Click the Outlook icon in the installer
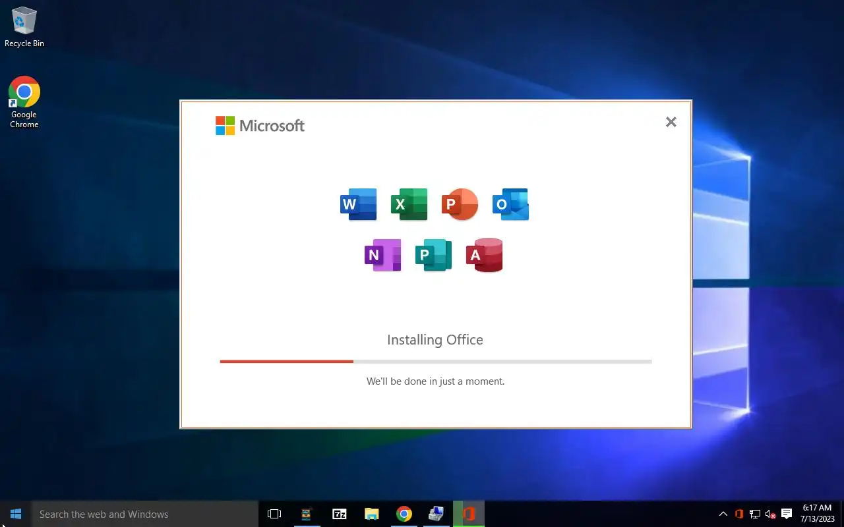Viewport: 844px width, 527px height. 510,204
